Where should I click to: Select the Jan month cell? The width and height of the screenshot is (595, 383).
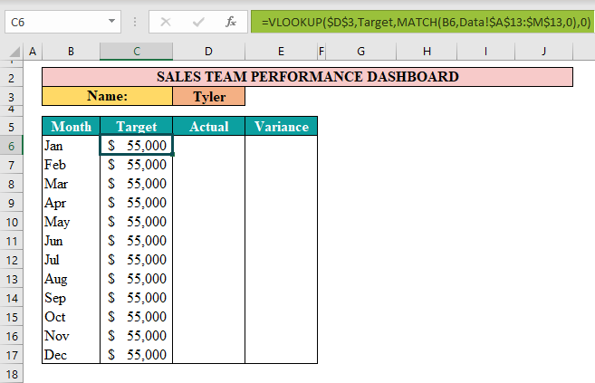pos(71,145)
